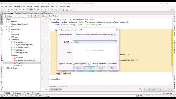176x99 pixels.
Task: Open Device File Explorer side panel
Action: click(x=175, y=82)
